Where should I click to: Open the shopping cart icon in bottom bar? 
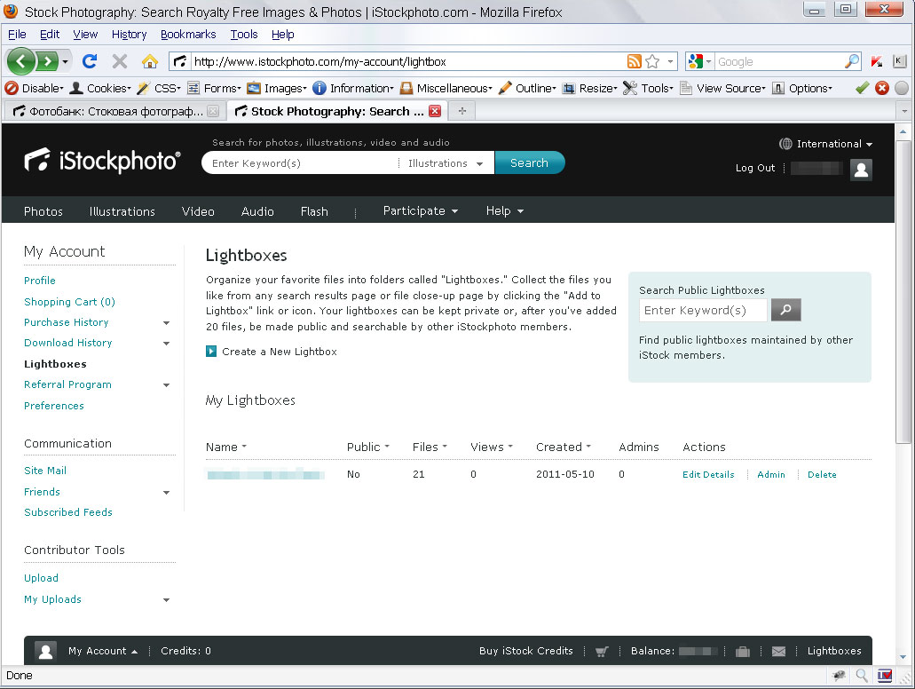[602, 651]
